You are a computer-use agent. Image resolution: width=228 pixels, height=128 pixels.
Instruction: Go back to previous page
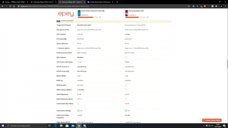(x=3, y=6)
